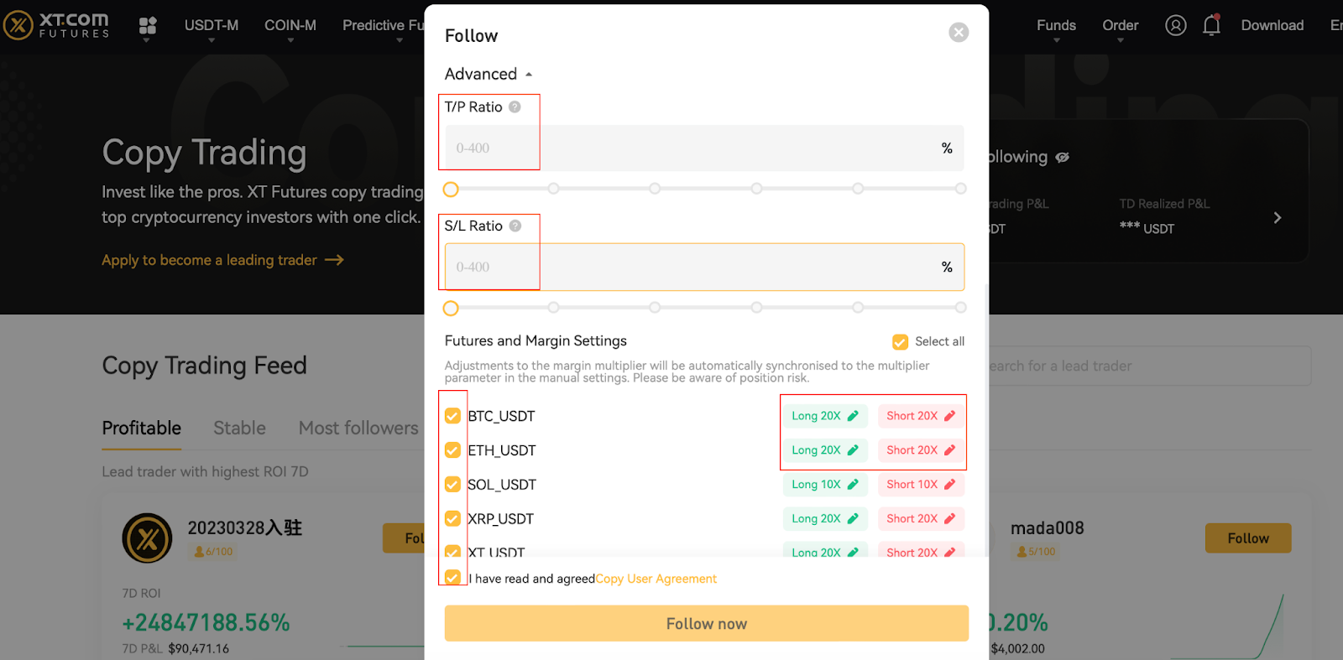Image resolution: width=1343 pixels, height=660 pixels.
Task: Click the T/P Ratio slider handle
Action: coord(451,190)
